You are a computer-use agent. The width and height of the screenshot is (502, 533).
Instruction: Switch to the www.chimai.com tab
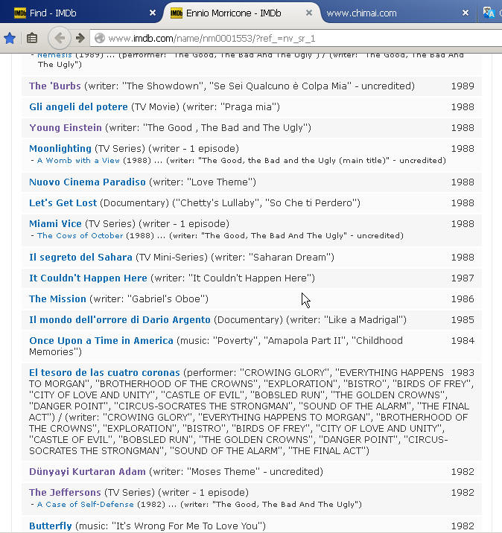coord(396,13)
